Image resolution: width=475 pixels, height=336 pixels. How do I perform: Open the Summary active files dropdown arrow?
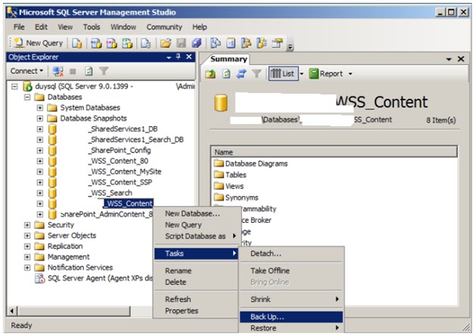pyautogui.click(x=449, y=60)
